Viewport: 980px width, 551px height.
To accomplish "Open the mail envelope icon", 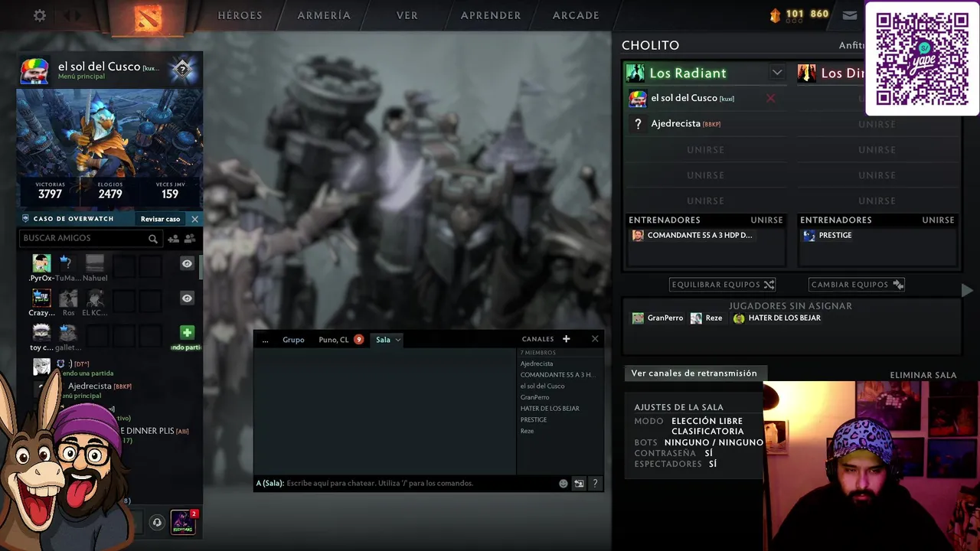I will [x=850, y=15].
